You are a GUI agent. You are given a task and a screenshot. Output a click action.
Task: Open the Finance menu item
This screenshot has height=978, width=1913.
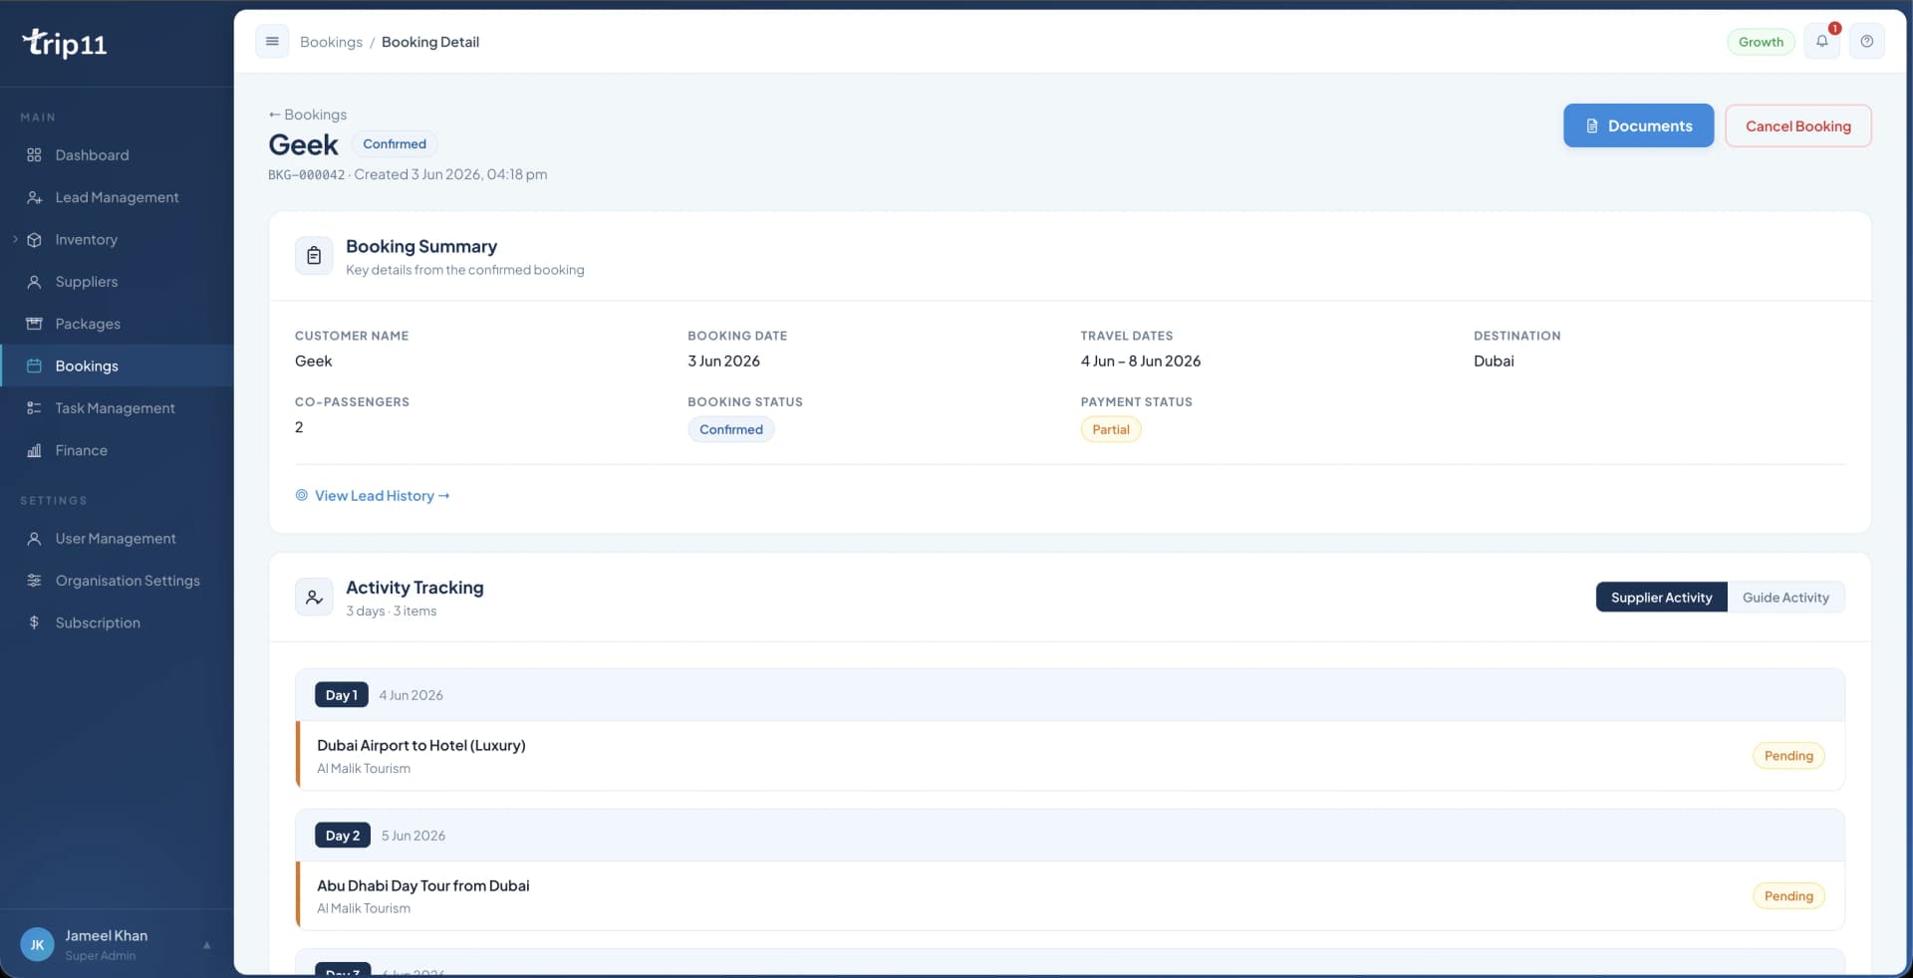(117, 450)
